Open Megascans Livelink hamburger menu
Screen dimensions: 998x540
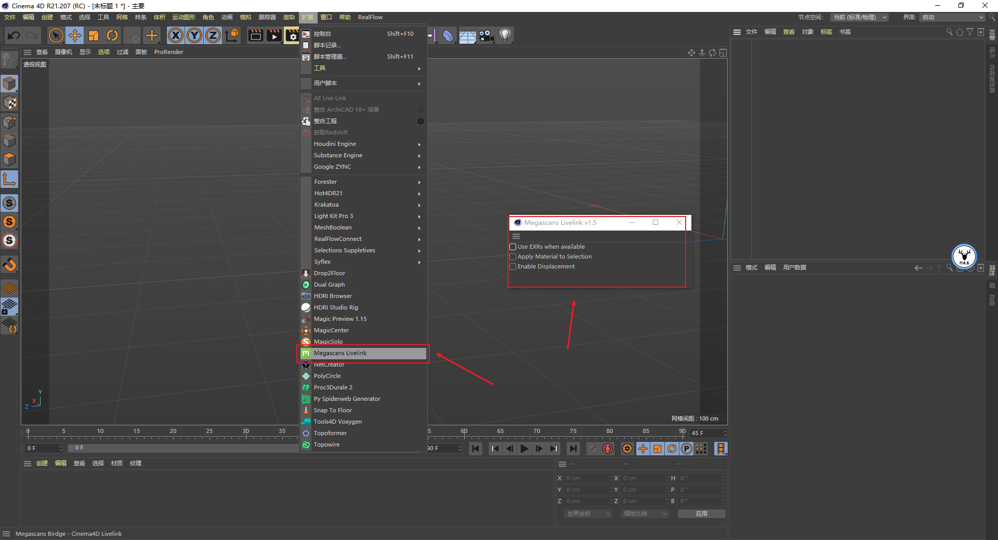click(x=516, y=236)
